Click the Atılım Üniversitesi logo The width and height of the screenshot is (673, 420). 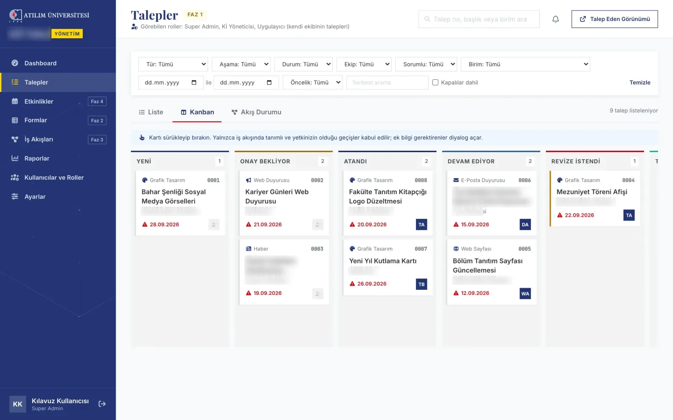click(49, 16)
